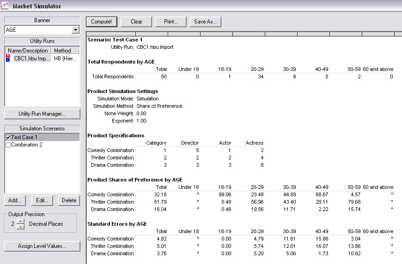Click the Utility Run value CBC1.hbu Import
The height and width of the screenshot is (264, 402).
155,47
